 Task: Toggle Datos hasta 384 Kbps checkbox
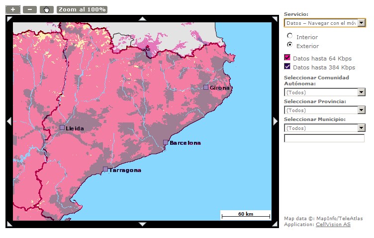click(287, 66)
